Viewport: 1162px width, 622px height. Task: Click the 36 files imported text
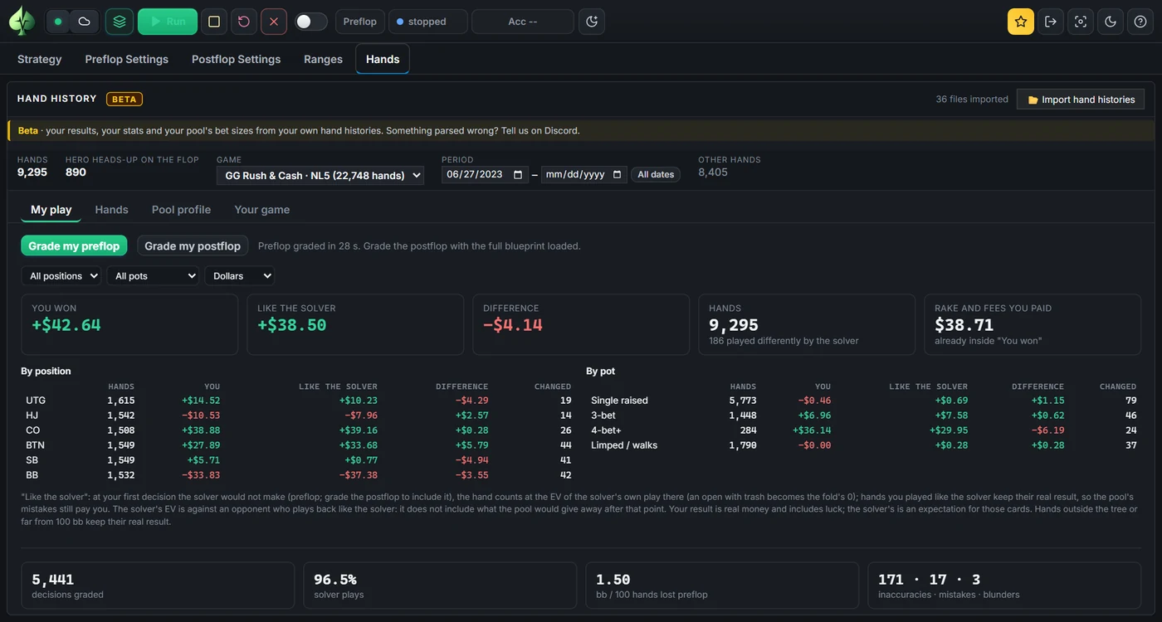pos(972,100)
